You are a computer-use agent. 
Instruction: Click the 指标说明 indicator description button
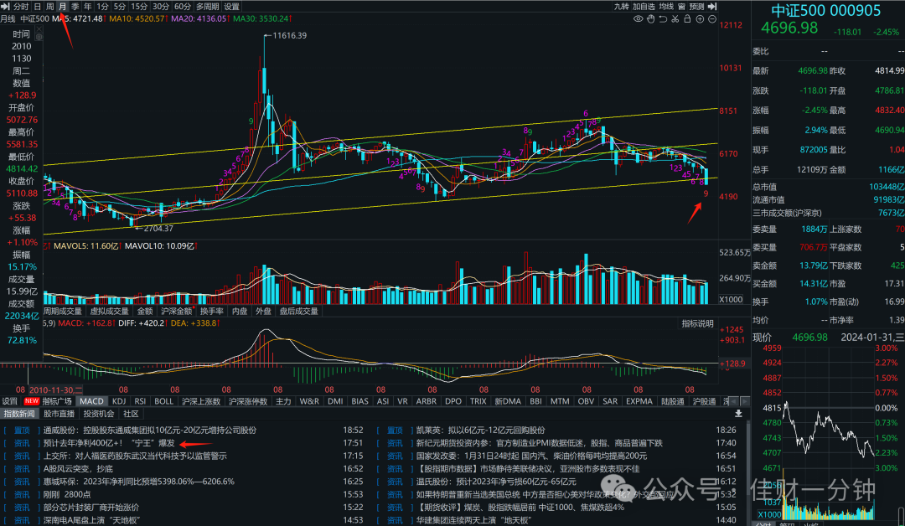tap(697, 323)
